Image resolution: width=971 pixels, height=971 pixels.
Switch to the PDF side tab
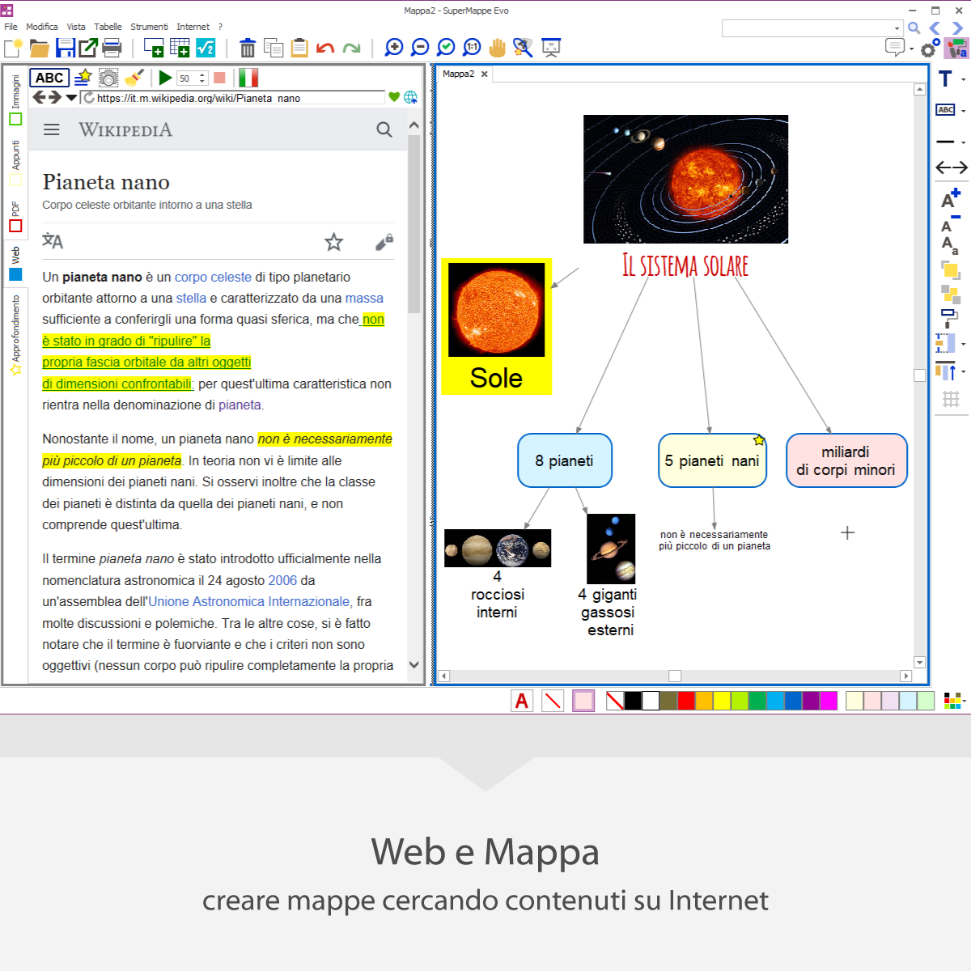tap(15, 216)
